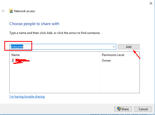The image size is (155, 115).
Task: Click the divider between Name and Permission Level
Action: tap(100, 55)
